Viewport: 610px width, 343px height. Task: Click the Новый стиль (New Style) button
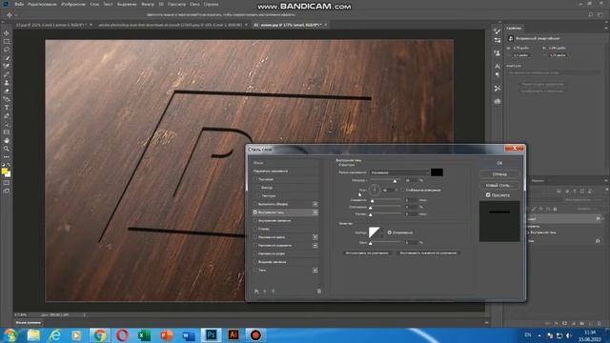(499, 185)
